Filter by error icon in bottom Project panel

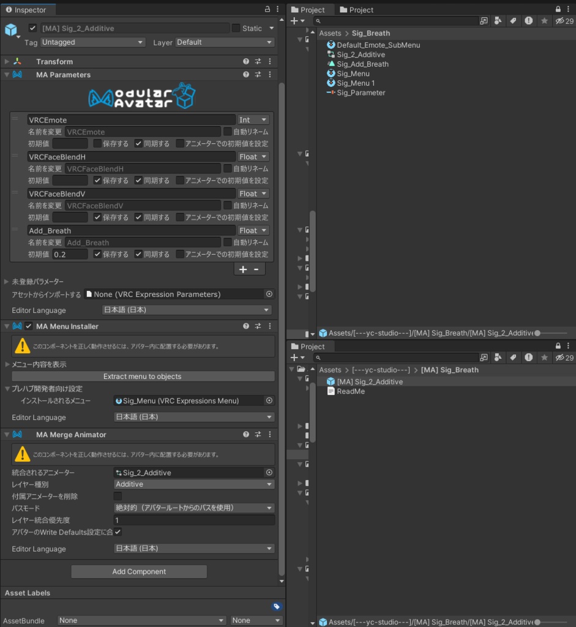coord(528,358)
